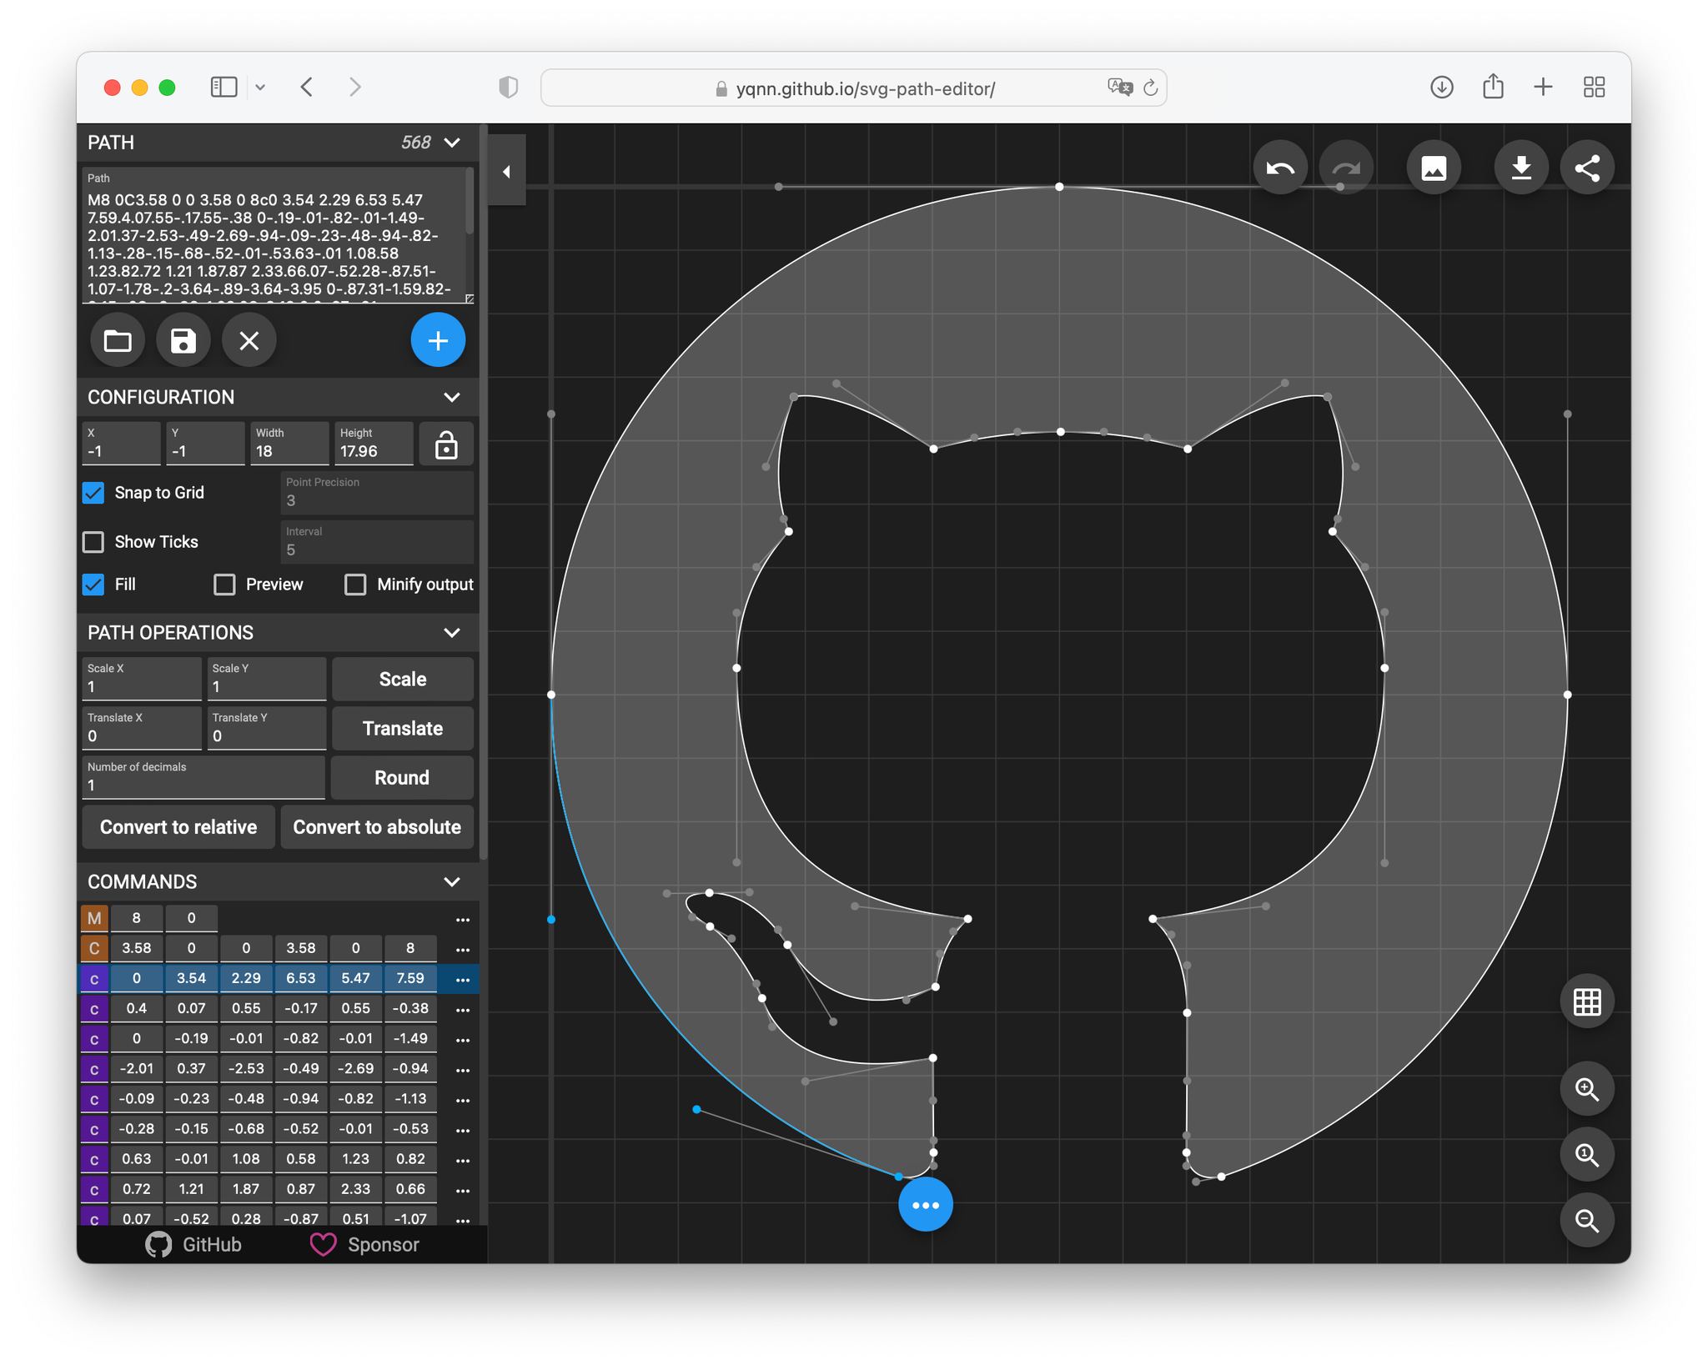Open options menu for c 0.4 0.07 row

tap(463, 1009)
